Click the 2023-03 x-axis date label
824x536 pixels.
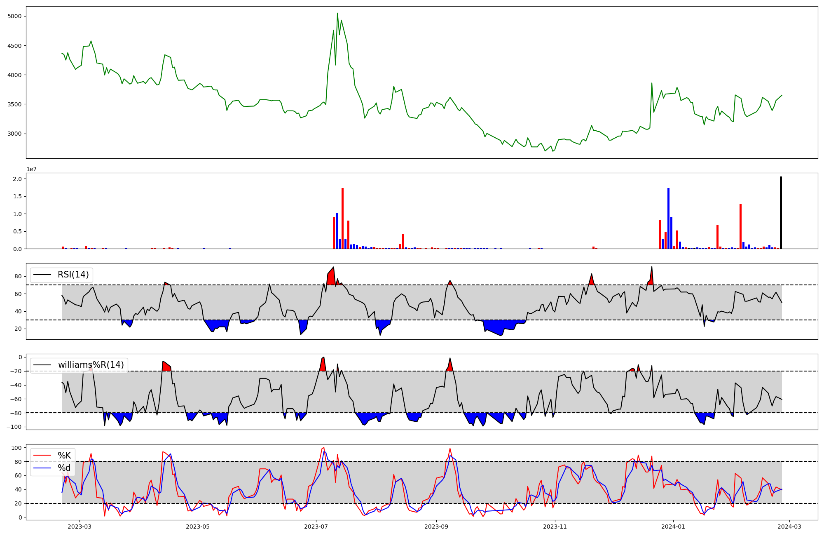tap(79, 527)
